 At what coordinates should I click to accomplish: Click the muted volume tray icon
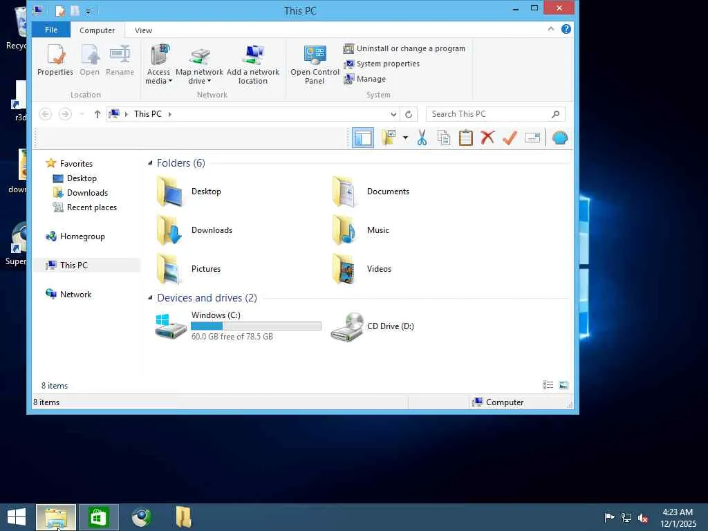click(x=643, y=518)
